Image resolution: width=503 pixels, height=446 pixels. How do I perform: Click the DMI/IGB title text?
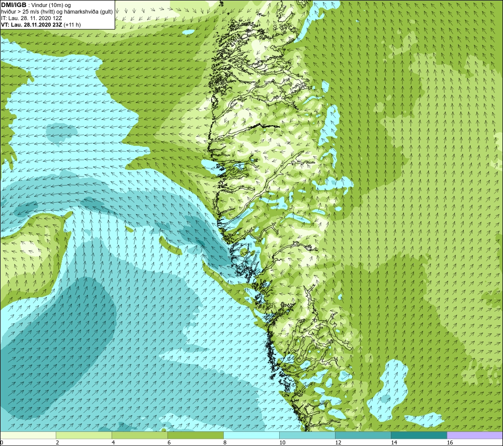pyautogui.click(x=14, y=5)
